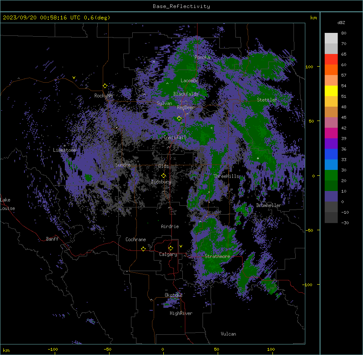
Task: Click the Base_Reflectivity title text
Action: pyautogui.click(x=181, y=6)
